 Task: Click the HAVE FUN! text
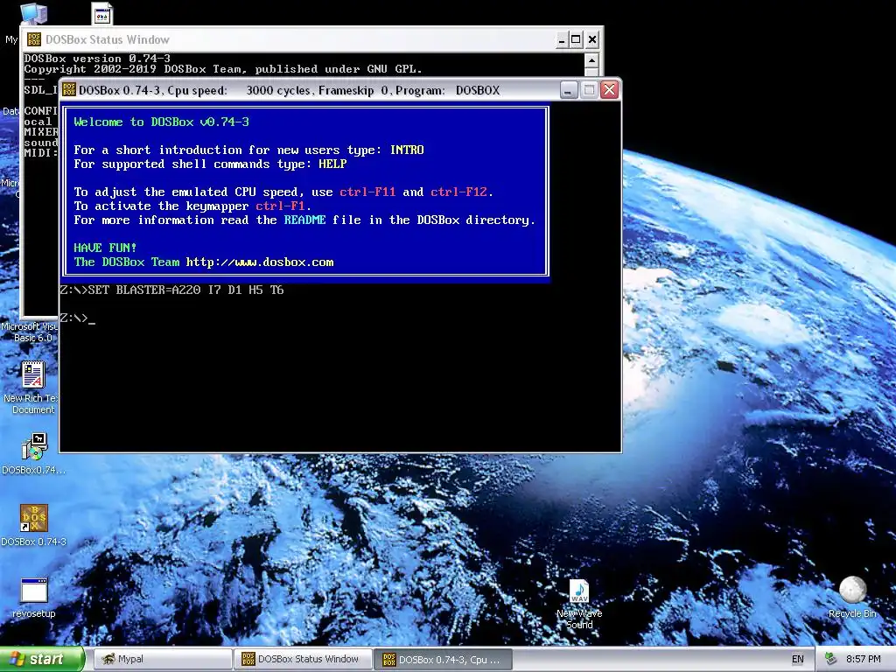coord(105,248)
